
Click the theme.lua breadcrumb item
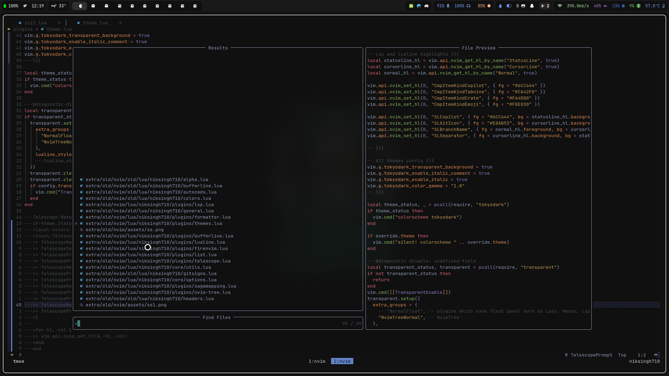point(59,29)
